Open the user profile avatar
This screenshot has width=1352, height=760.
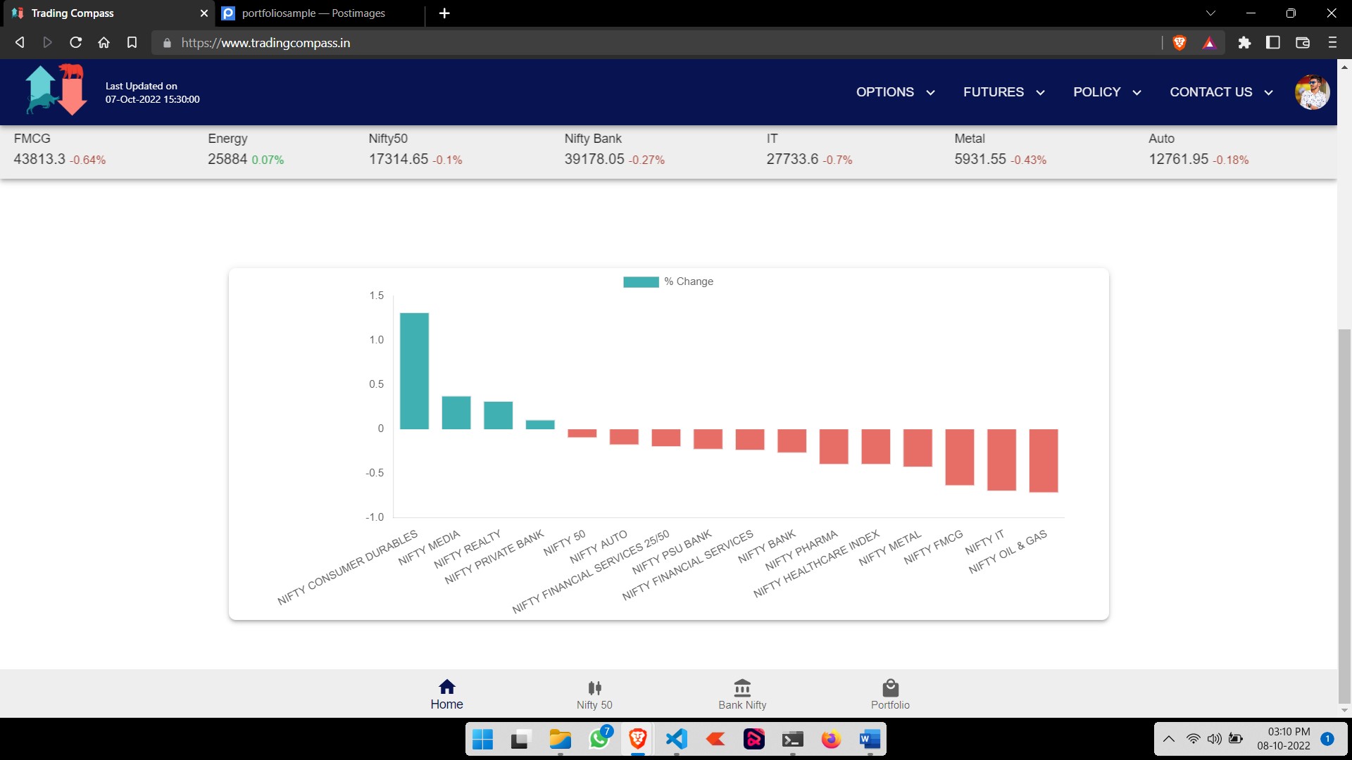(1312, 92)
